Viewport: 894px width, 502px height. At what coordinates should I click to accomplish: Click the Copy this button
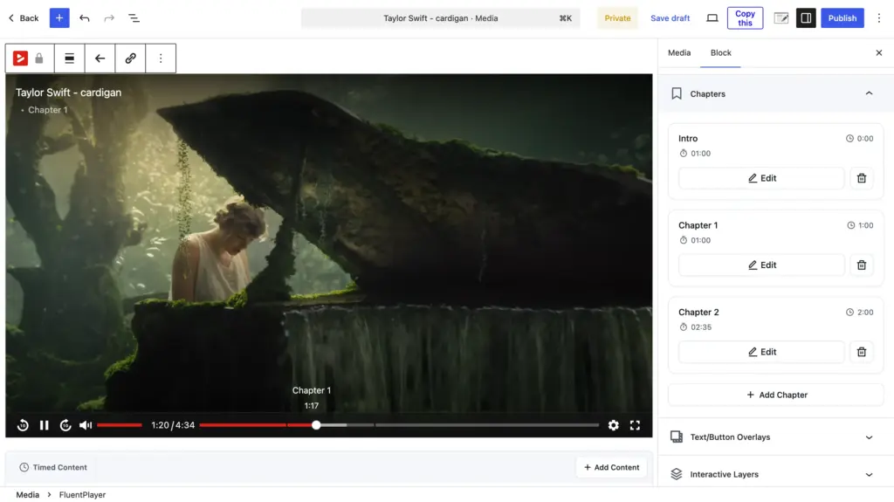[x=745, y=18]
